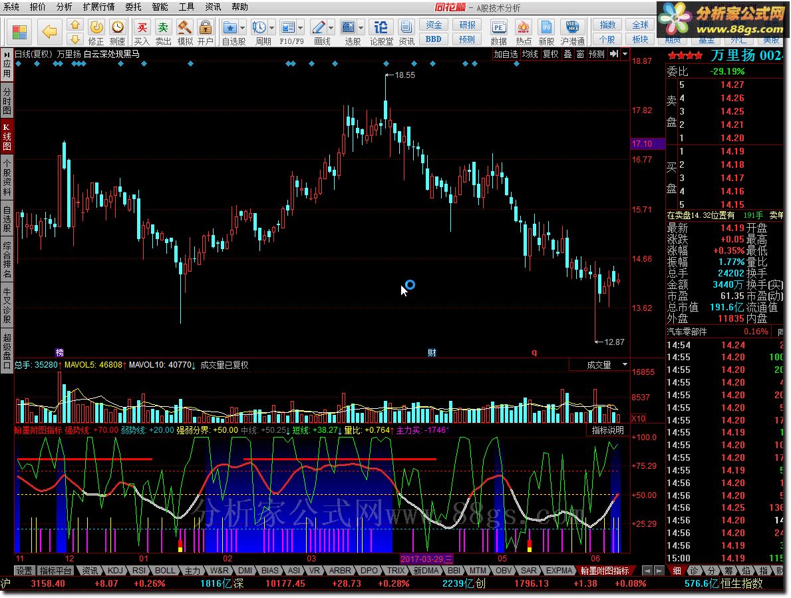Open 论股堂 forum icon

pos(381,33)
